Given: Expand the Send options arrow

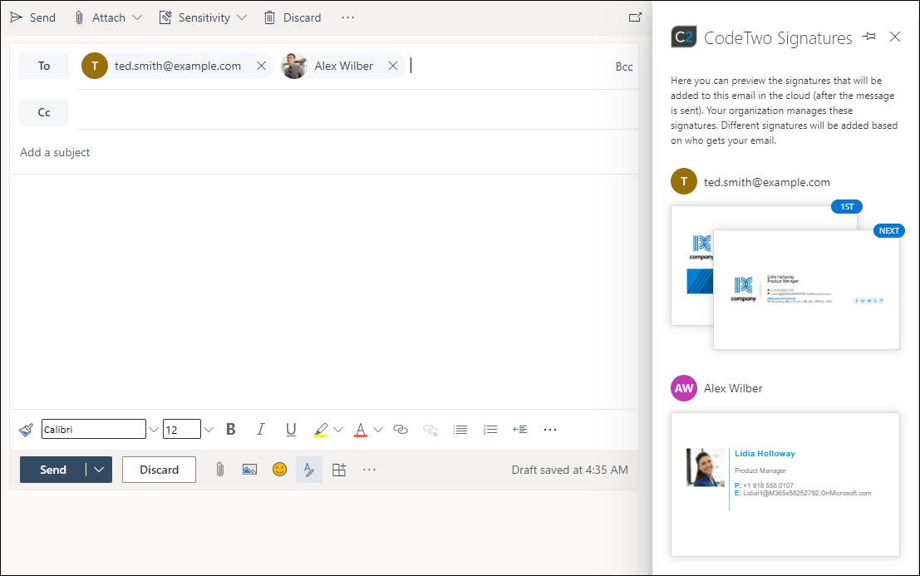Looking at the screenshot, I should (99, 470).
